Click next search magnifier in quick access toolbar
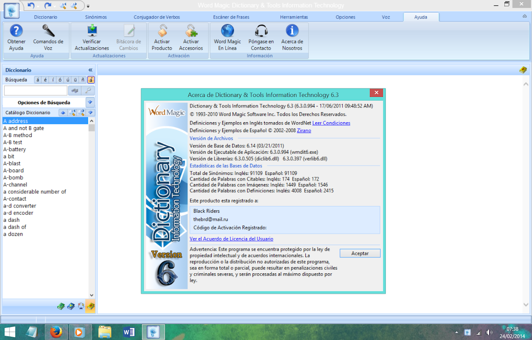This screenshot has width=532, height=340. coord(75,5)
